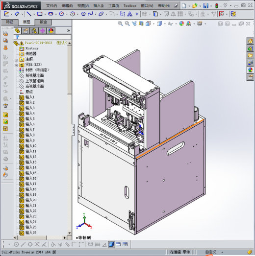The height and width of the screenshot is (256, 255).
Task: Pick the Straight Slot tool
Action: 51,14
